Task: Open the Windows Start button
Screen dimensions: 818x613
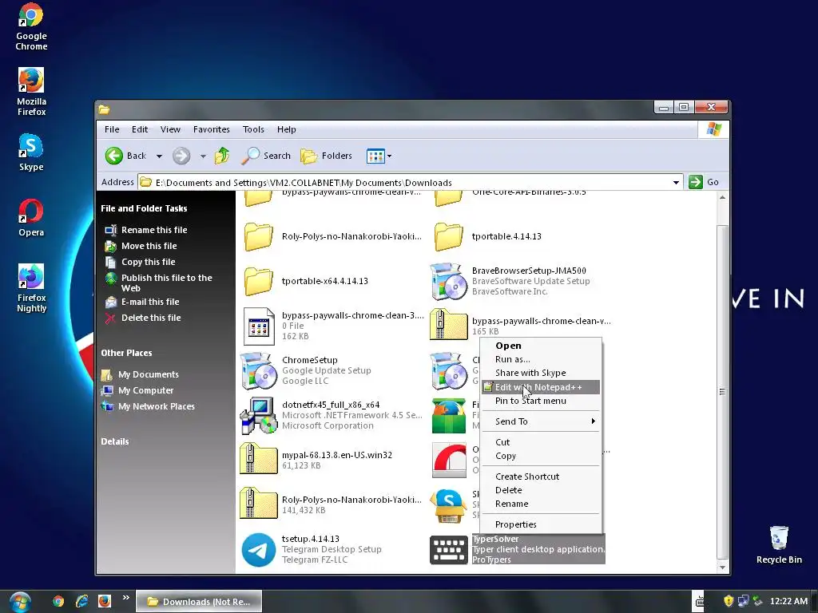Action: (x=20, y=602)
